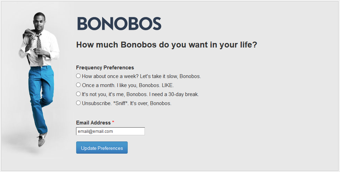Viewport: 340px width, 172px height.
Task: Click the Frequency Preferences label
Action: [105, 68]
